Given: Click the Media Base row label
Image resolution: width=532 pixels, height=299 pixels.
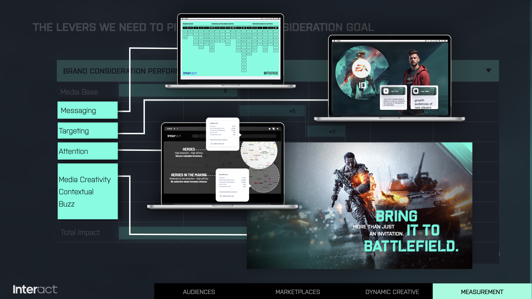Looking at the screenshot, I should pyautogui.click(x=79, y=92).
